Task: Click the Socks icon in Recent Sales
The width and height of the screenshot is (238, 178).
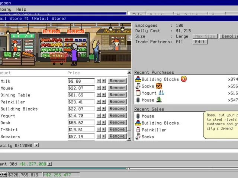Action: pos(138,136)
